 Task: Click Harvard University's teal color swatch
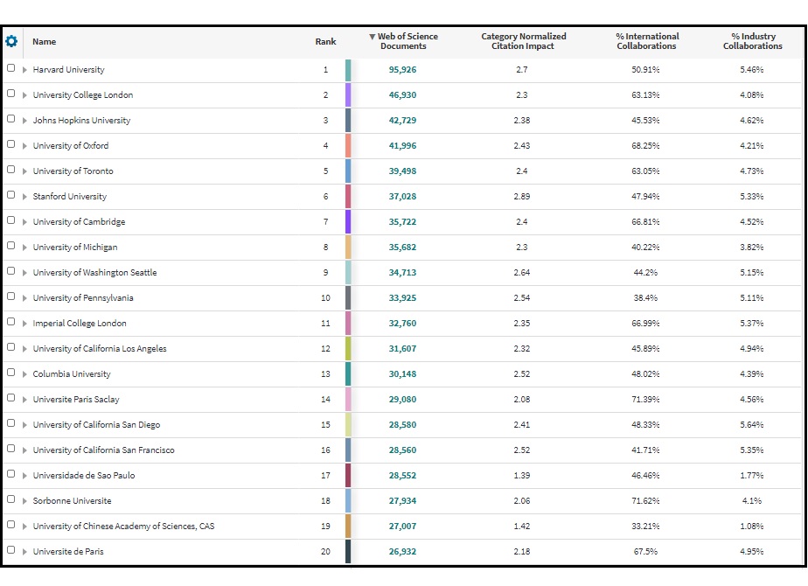(x=348, y=70)
